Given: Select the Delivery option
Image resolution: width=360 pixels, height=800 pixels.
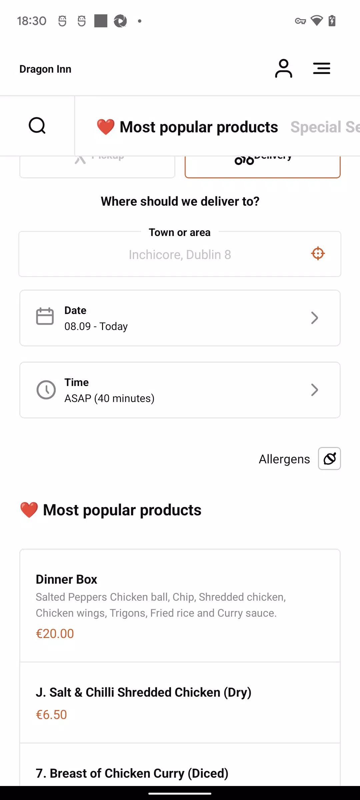Looking at the screenshot, I should click(x=263, y=167).
